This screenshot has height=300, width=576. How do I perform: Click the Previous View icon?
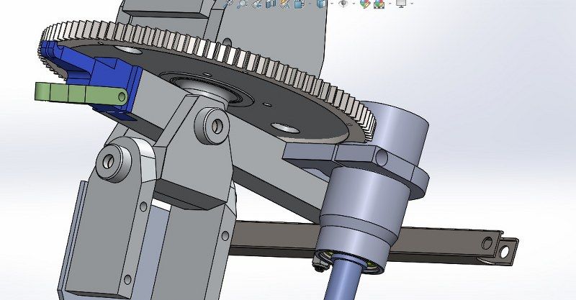click(x=257, y=4)
